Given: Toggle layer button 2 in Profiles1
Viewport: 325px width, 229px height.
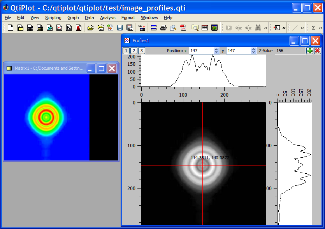Looking at the screenshot, I should (134, 51).
